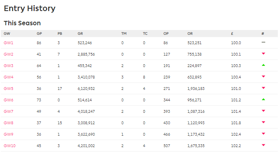Click the red down arrow in GW4 row

point(263,77)
